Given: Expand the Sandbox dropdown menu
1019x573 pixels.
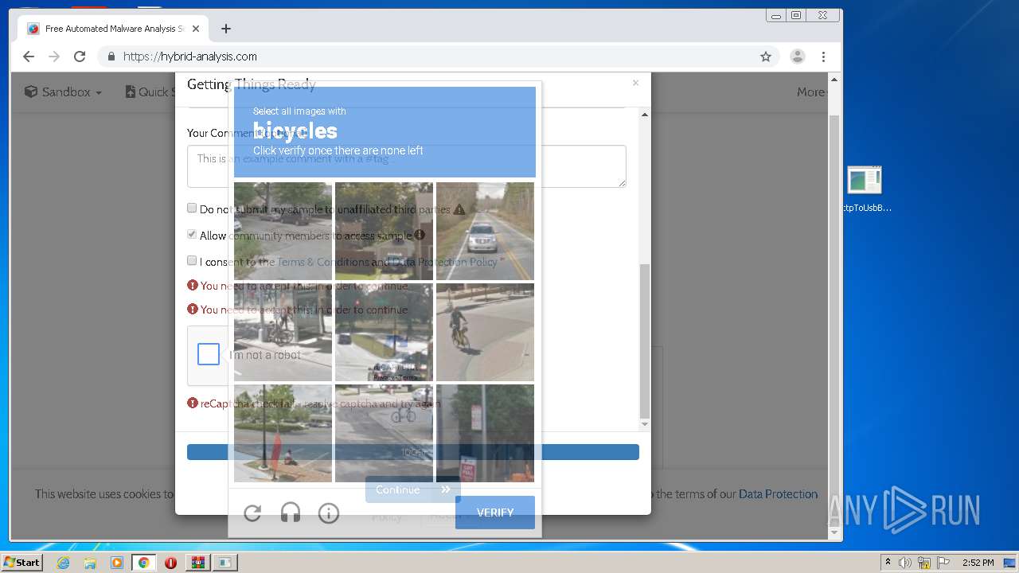Looking at the screenshot, I should coord(64,92).
